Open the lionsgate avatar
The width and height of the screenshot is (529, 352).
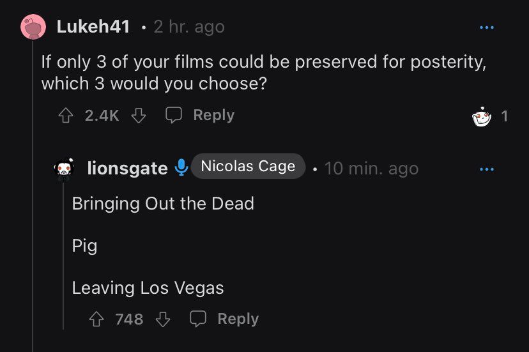click(64, 169)
